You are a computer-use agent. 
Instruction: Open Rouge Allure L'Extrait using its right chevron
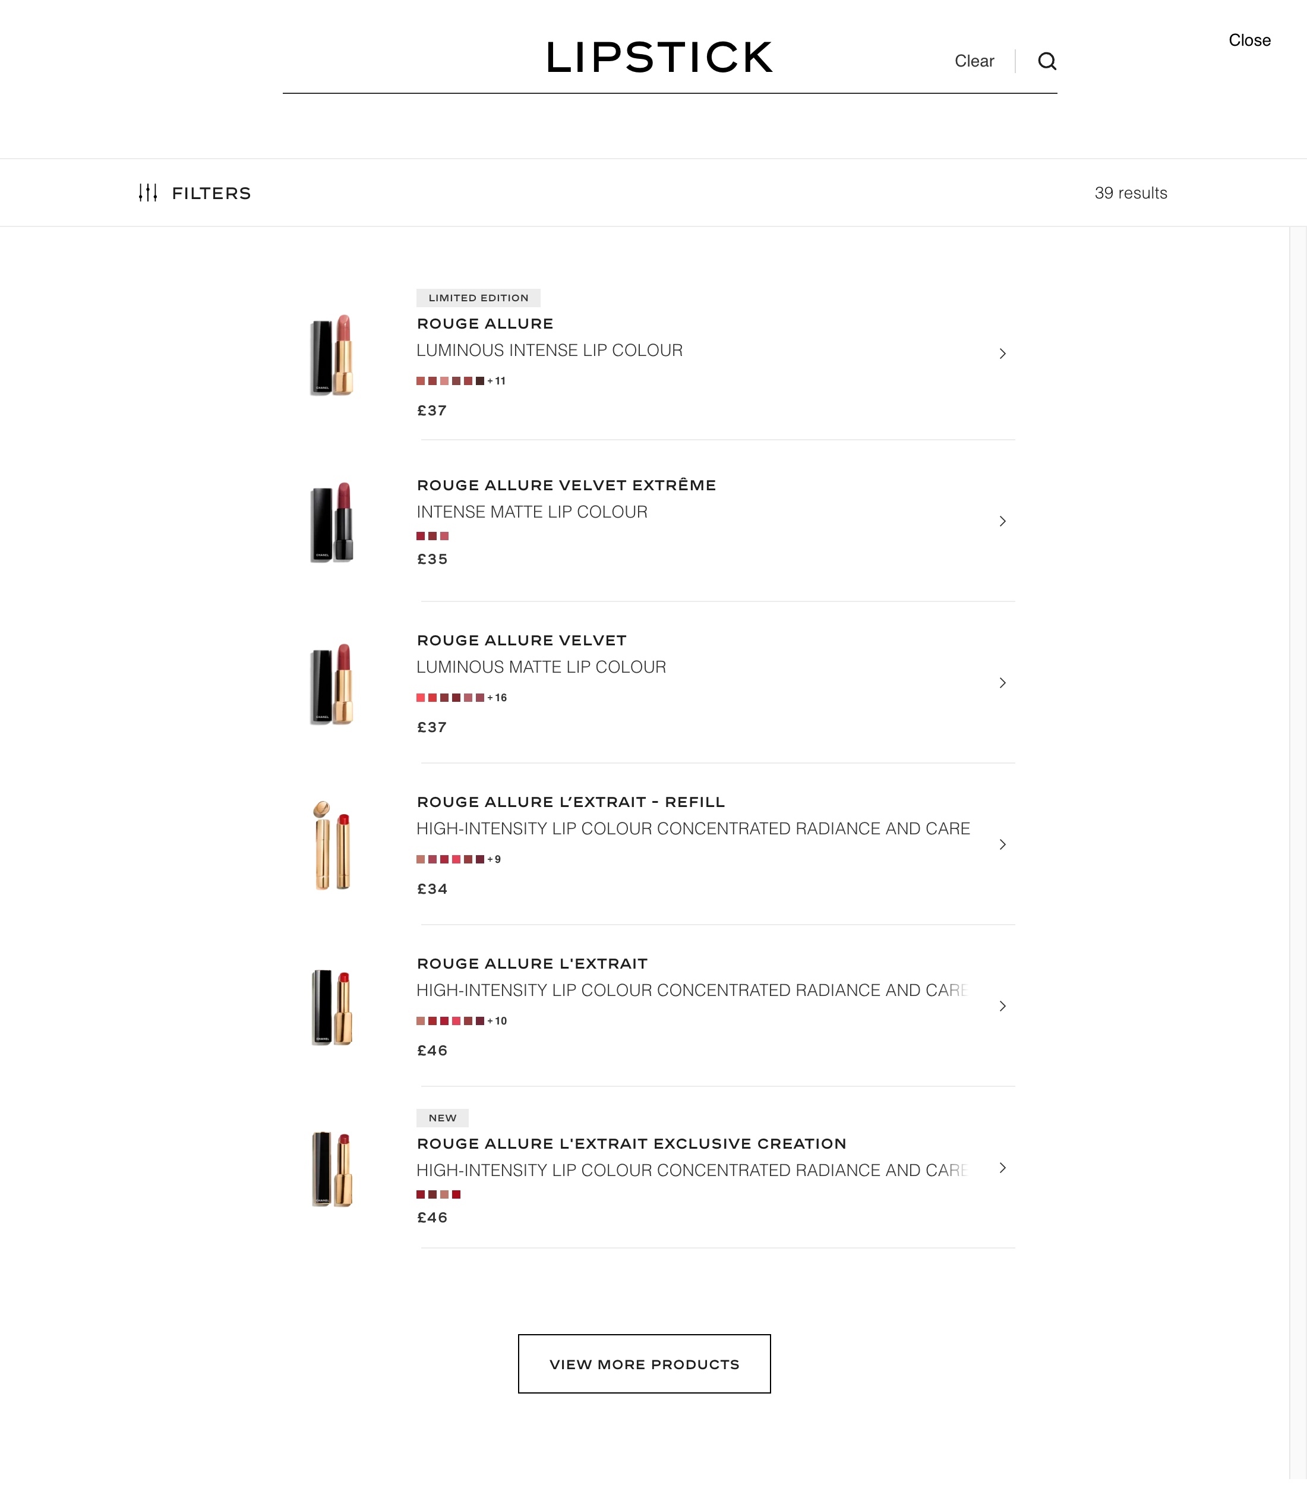click(x=1002, y=1006)
